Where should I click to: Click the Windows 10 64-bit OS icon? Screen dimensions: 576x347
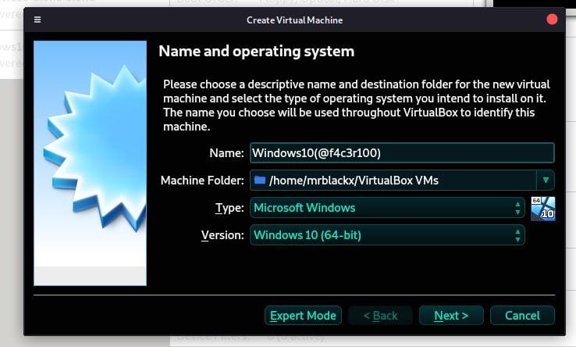coord(543,209)
